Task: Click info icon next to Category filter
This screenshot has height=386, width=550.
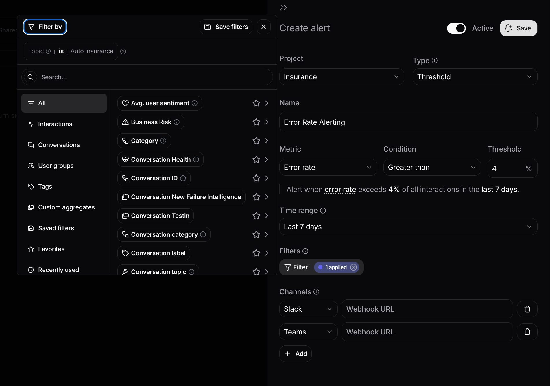Action: click(163, 141)
